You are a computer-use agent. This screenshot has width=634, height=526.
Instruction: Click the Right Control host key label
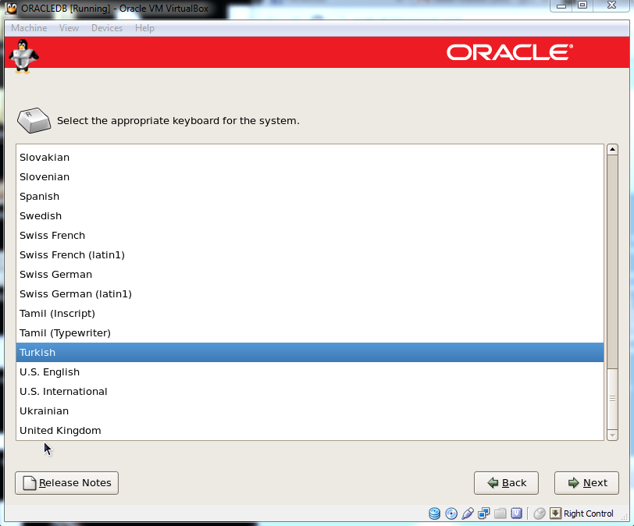pos(588,514)
